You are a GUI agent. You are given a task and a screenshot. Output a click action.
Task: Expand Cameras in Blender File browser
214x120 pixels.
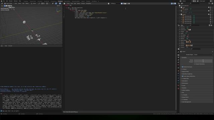(x=180, y=28)
